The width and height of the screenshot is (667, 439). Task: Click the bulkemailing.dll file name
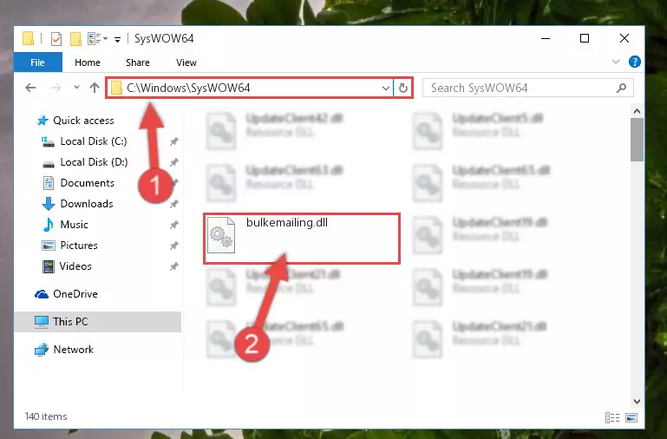tap(287, 222)
